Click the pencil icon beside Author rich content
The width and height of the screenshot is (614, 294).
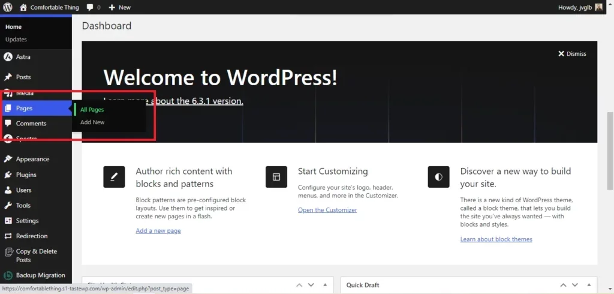pyautogui.click(x=114, y=177)
